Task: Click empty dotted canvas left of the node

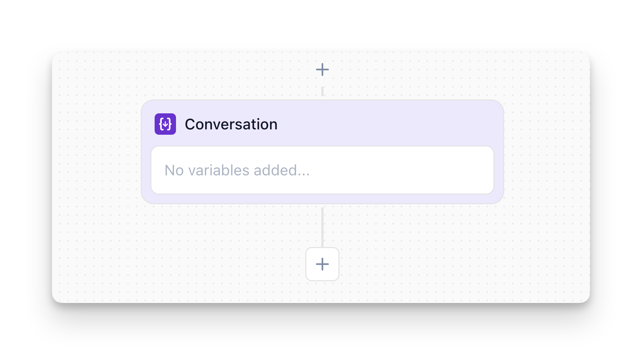Action: 97,171
